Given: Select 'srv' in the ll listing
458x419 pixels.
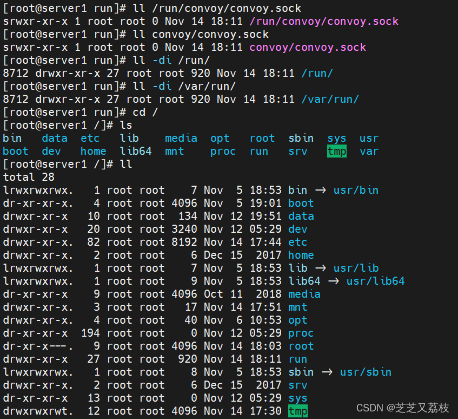Looking at the screenshot, I should click(x=298, y=385).
